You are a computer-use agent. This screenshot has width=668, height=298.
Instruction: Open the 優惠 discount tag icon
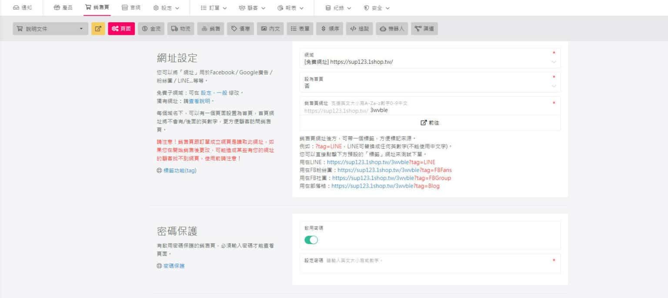tap(240, 28)
